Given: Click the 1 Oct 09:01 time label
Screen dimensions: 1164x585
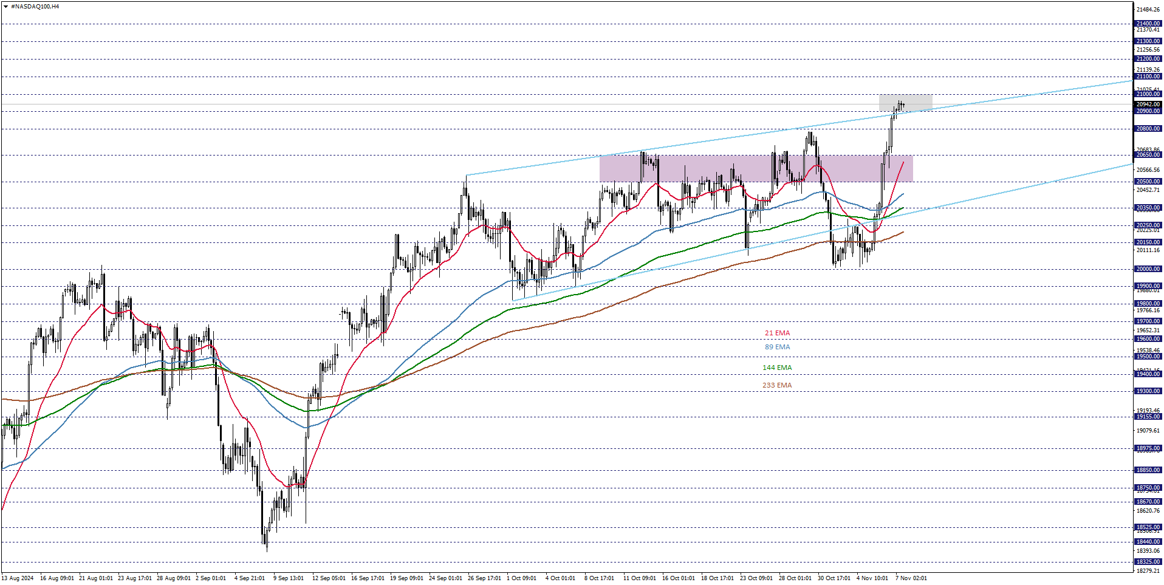Looking at the screenshot, I should pyautogui.click(x=521, y=578).
